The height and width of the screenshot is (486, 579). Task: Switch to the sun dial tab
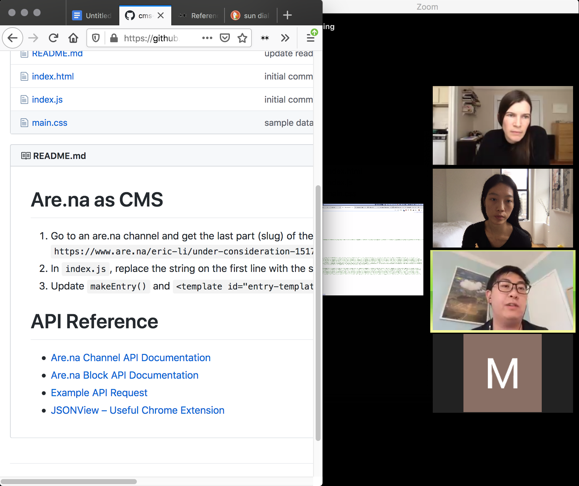tap(251, 15)
